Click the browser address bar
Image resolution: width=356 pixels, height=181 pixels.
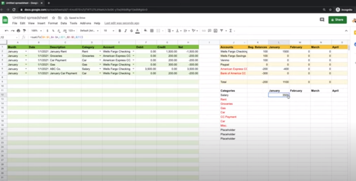170,10
